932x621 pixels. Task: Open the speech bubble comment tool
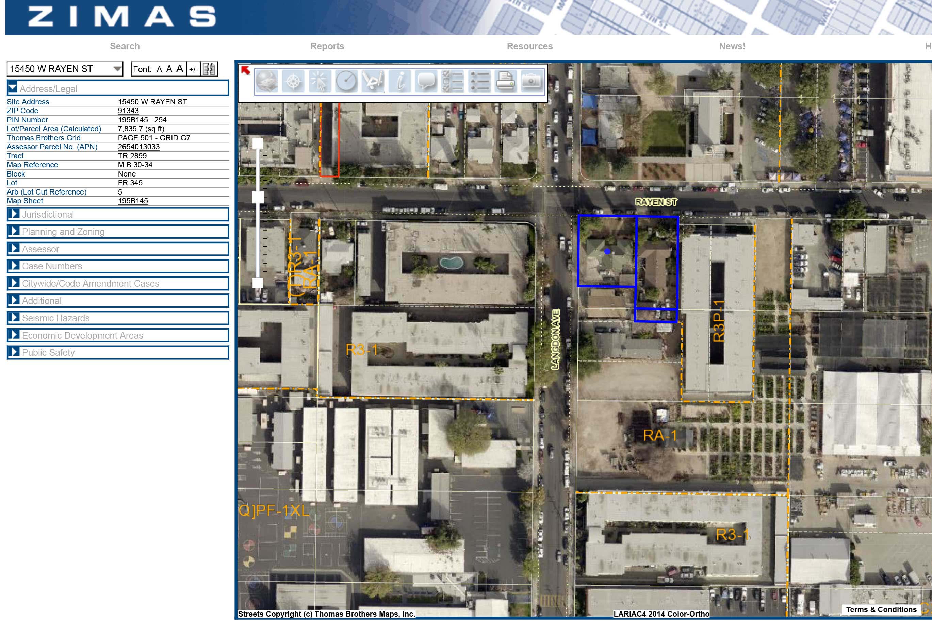coord(426,82)
